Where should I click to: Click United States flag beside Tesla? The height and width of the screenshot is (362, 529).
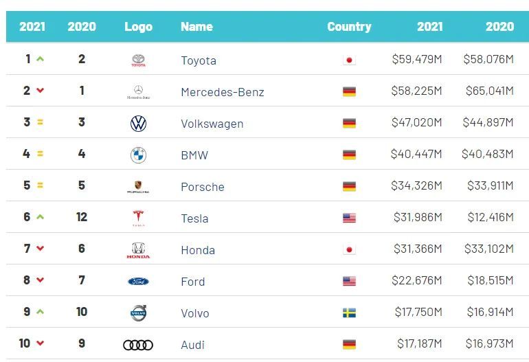[x=349, y=218]
